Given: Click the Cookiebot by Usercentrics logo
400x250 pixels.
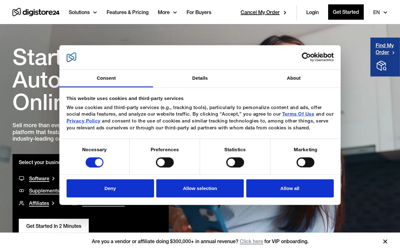Looking at the screenshot, I should 318,57.
